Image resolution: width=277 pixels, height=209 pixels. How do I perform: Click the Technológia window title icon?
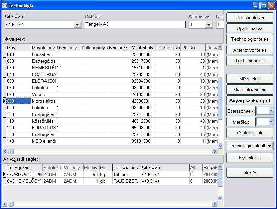point(4,5)
